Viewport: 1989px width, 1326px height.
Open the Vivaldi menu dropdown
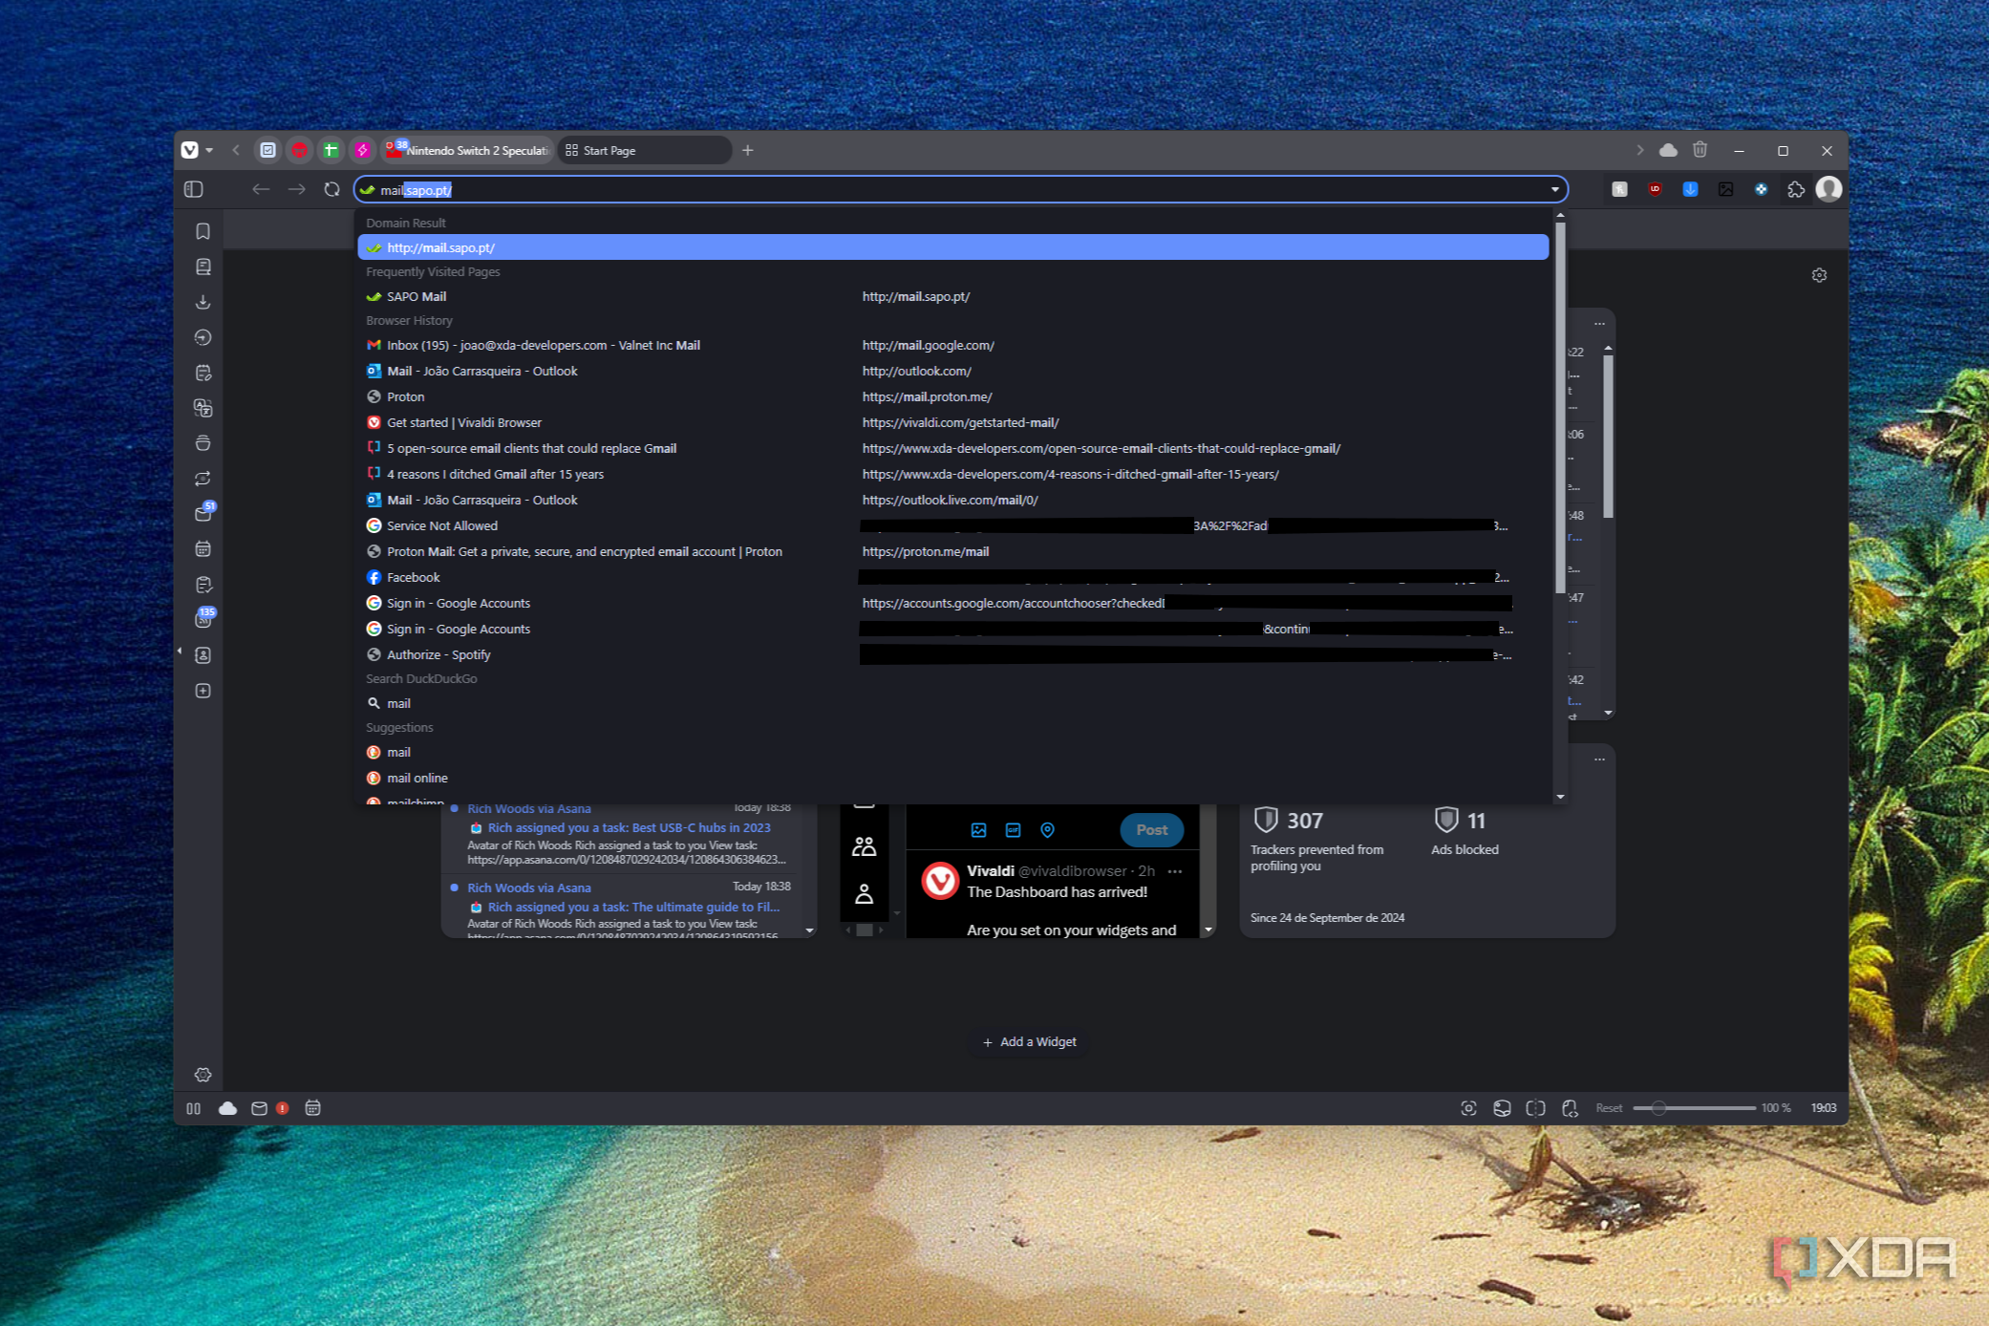197,150
